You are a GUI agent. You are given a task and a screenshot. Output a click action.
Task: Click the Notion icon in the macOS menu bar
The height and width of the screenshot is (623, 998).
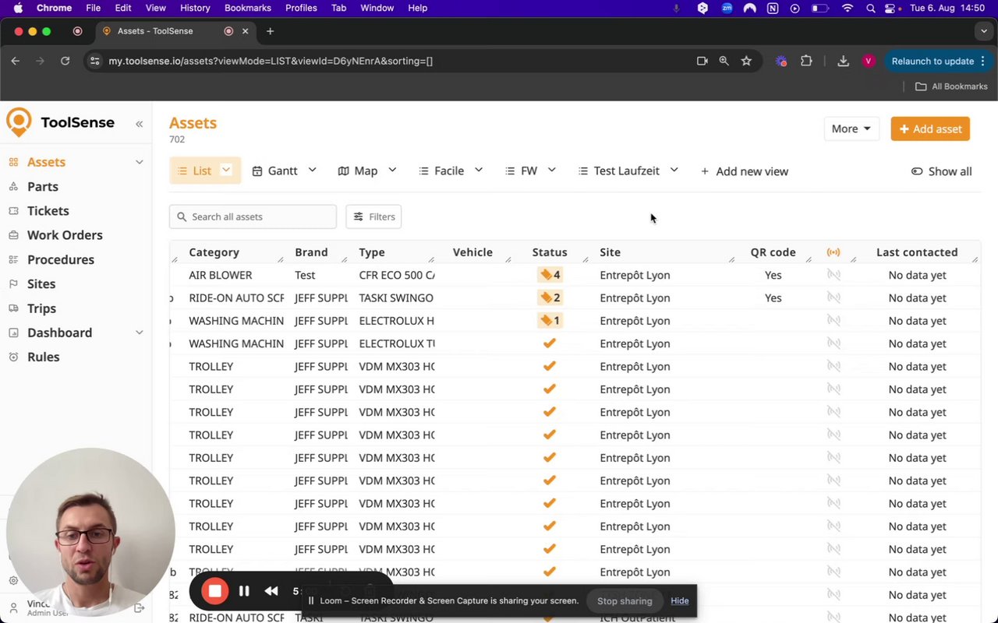(772, 8)
